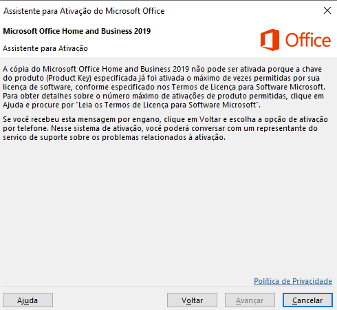Click the separator line above the bottom buttons

pyautogui.click(x=167, y=287)
